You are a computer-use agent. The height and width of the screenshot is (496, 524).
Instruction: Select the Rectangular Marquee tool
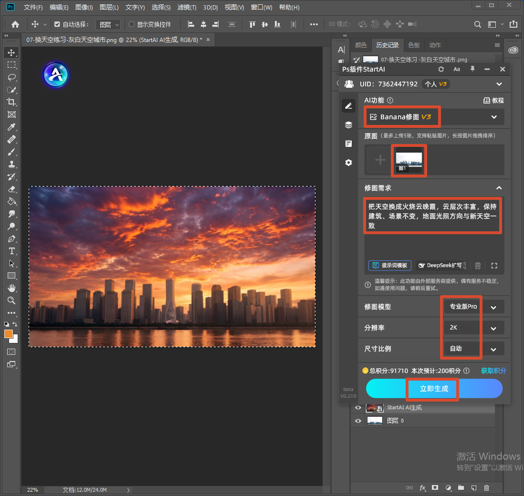coord(11,65)
